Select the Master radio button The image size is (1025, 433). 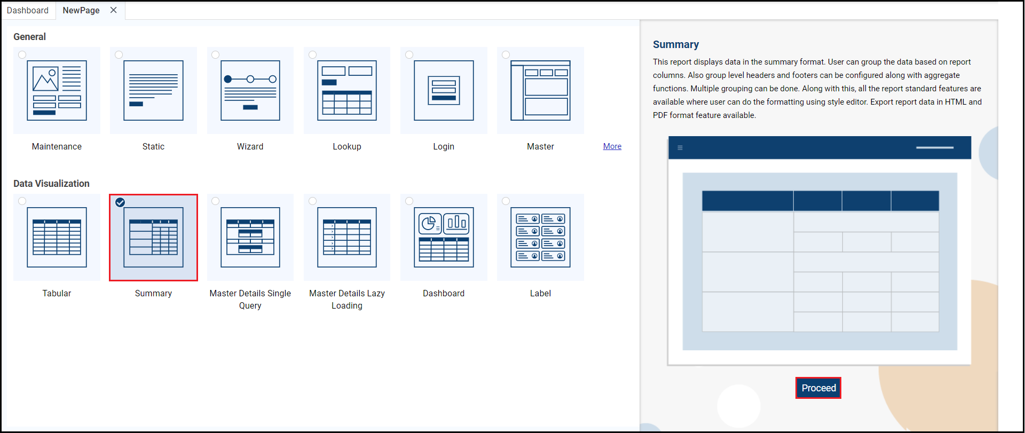[x=506, y=54]
